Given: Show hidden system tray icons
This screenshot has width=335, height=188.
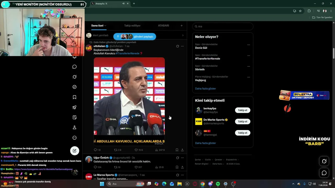Looking at the screenshot, I should tap(293, 184).
